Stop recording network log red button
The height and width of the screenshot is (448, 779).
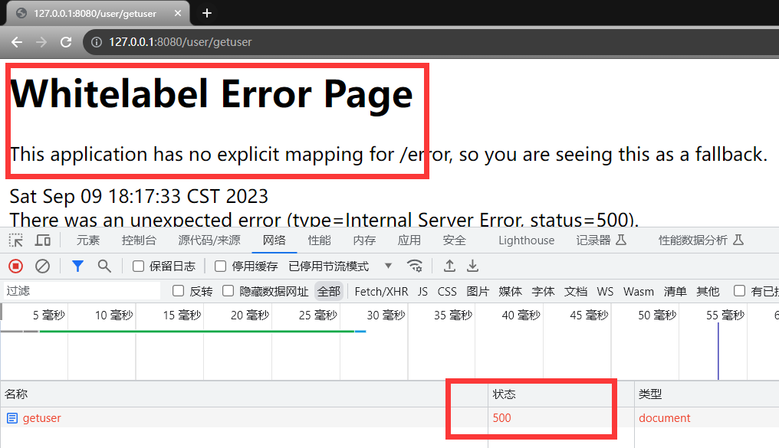[16, 267]
